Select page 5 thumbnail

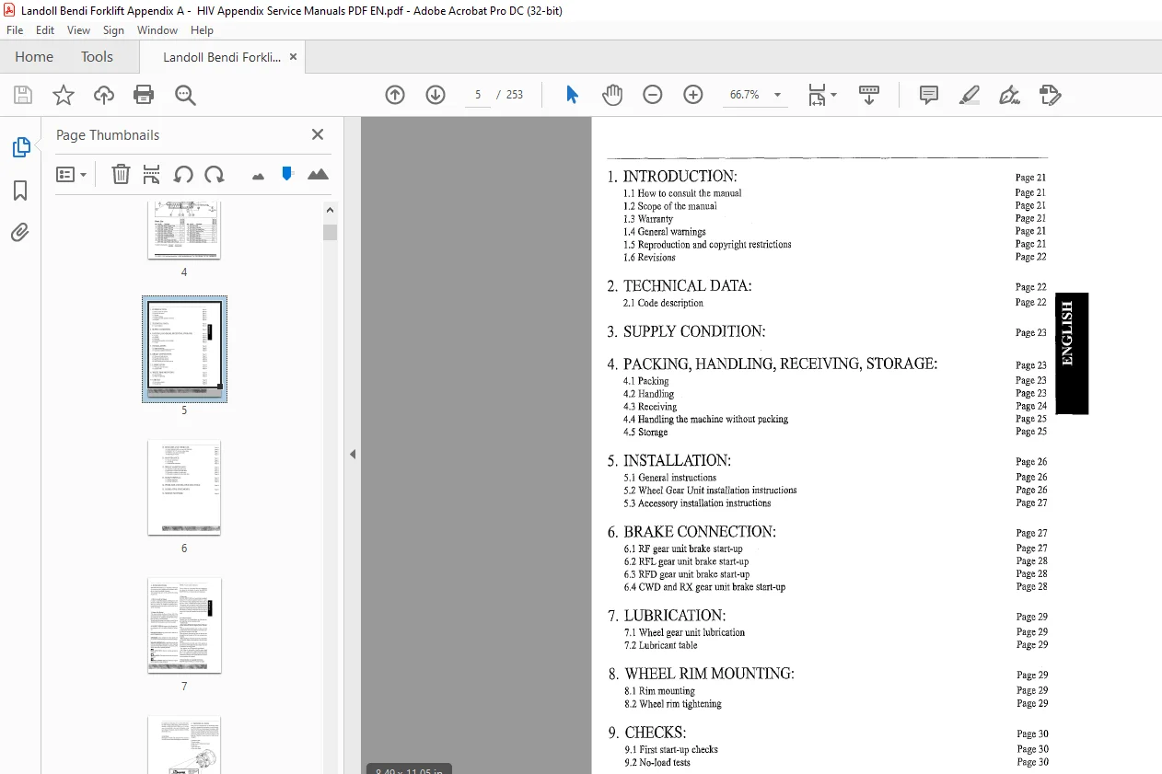(184, 349)
